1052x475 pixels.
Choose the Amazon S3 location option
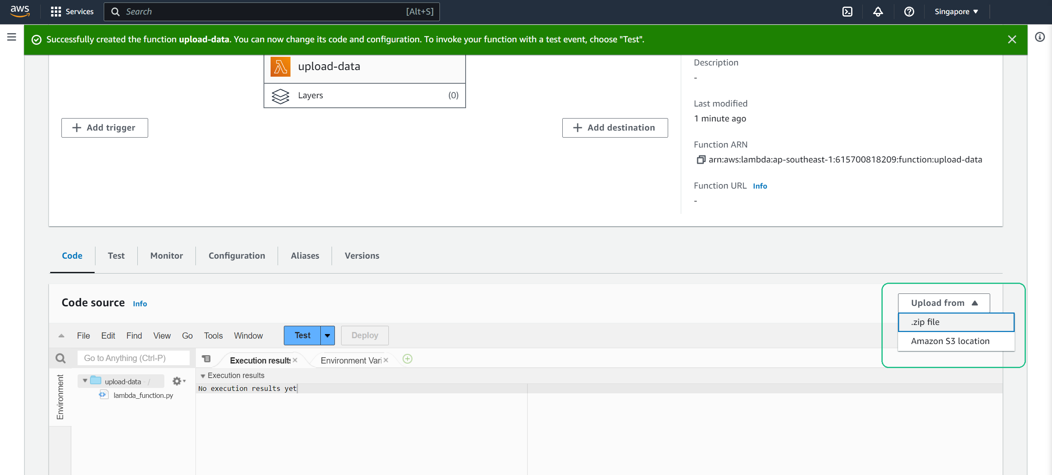956,341
